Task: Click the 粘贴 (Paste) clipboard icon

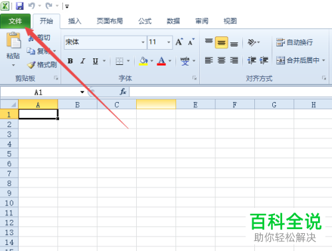Action: click(x=13, y=40)
